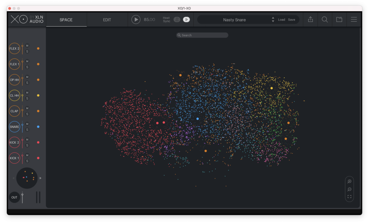Open the magnifier search icon in header

325,19
